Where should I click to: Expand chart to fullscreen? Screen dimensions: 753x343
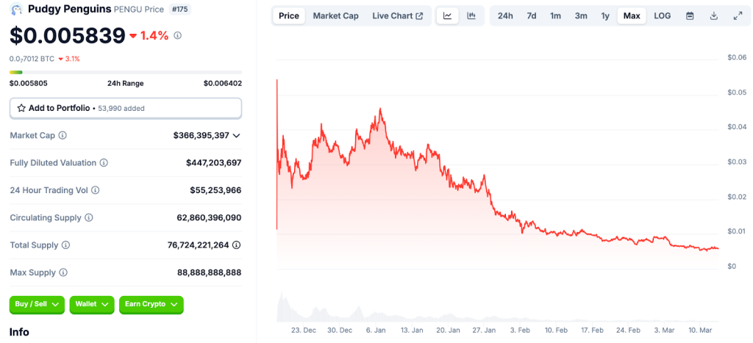click(738, 15)
